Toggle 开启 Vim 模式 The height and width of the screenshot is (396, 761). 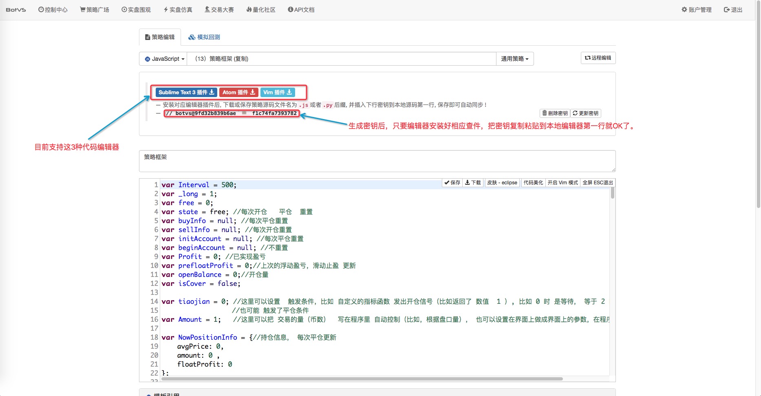pyautogui.click(x=563, y=183)
